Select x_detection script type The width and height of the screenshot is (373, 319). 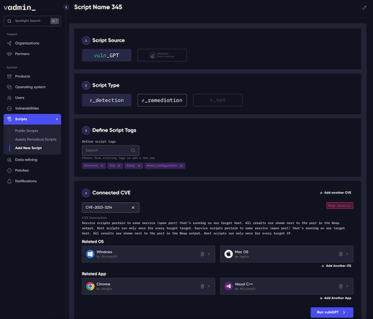[x=107, y=100]
